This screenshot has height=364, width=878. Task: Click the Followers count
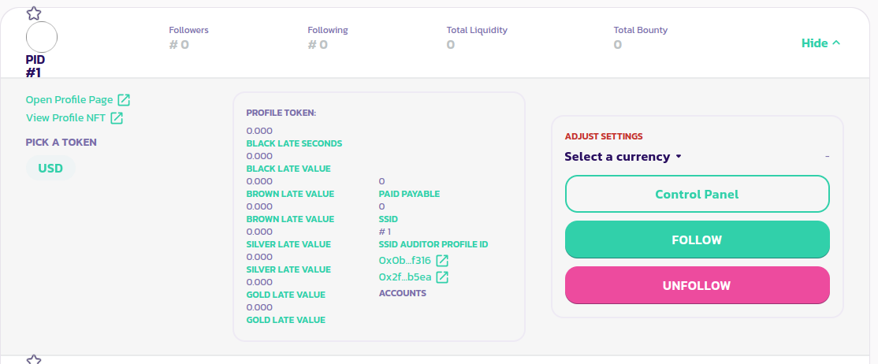[x=179, y=45]
